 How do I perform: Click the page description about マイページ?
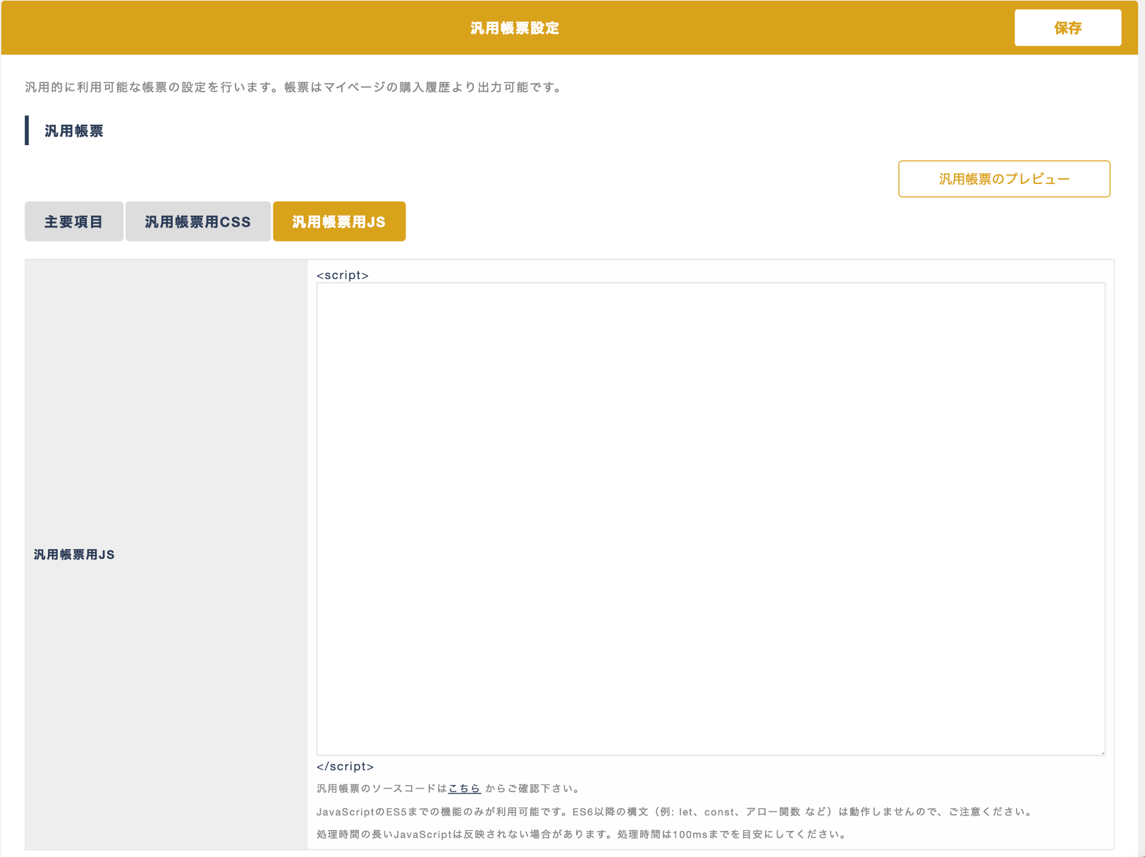click(x=294, y=87)
